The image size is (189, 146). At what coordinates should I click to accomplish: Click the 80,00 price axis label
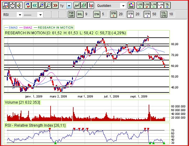point(175,44)
